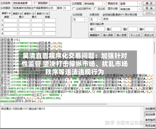Click the 插入资源 button
The width and height of the screenshot is (156, 129).
pos(121,35)
